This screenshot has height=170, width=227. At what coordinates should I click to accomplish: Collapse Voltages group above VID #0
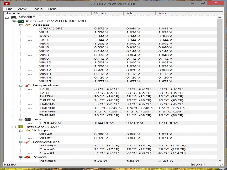[x=21, y=131]
